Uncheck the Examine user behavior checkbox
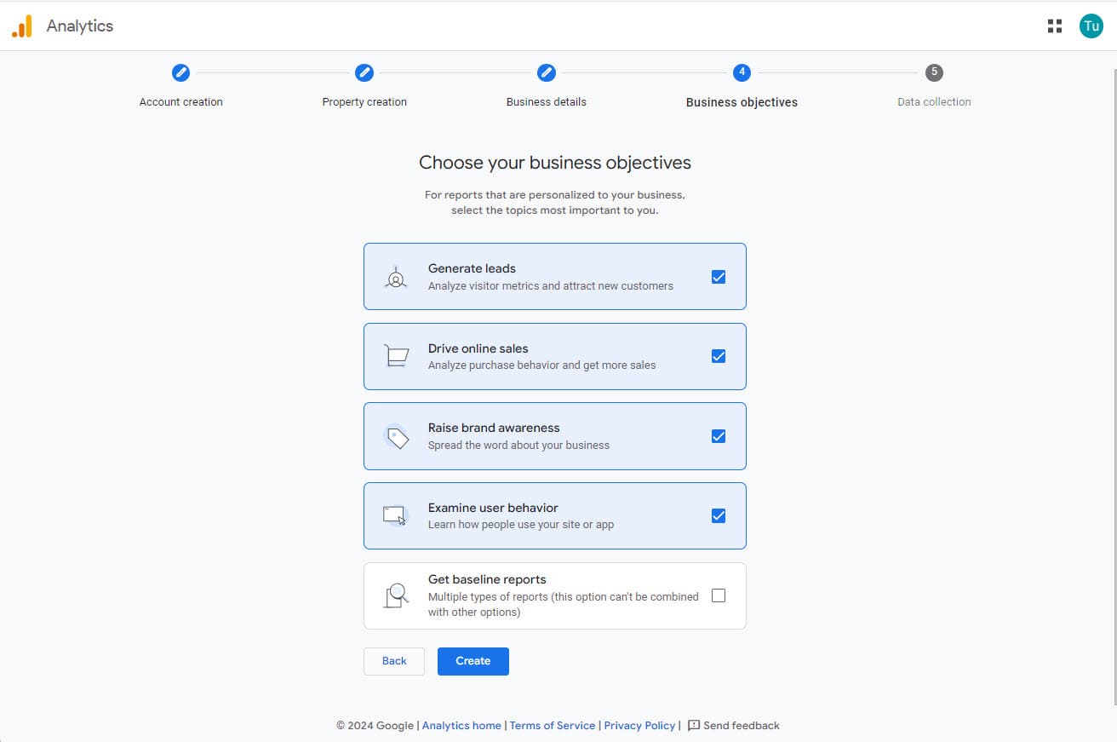This screenshot has height=742, width=1117. (x=719, y=515)
